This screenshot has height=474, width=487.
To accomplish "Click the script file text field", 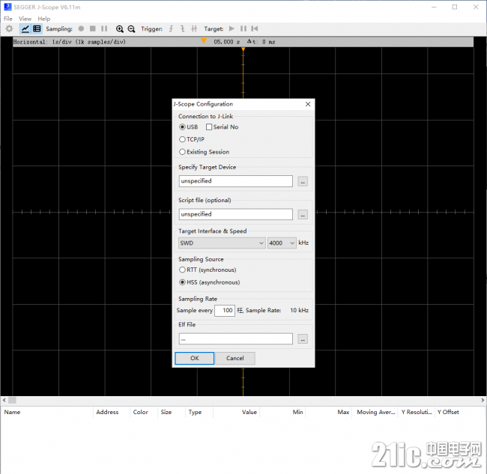I will [236, 214].
